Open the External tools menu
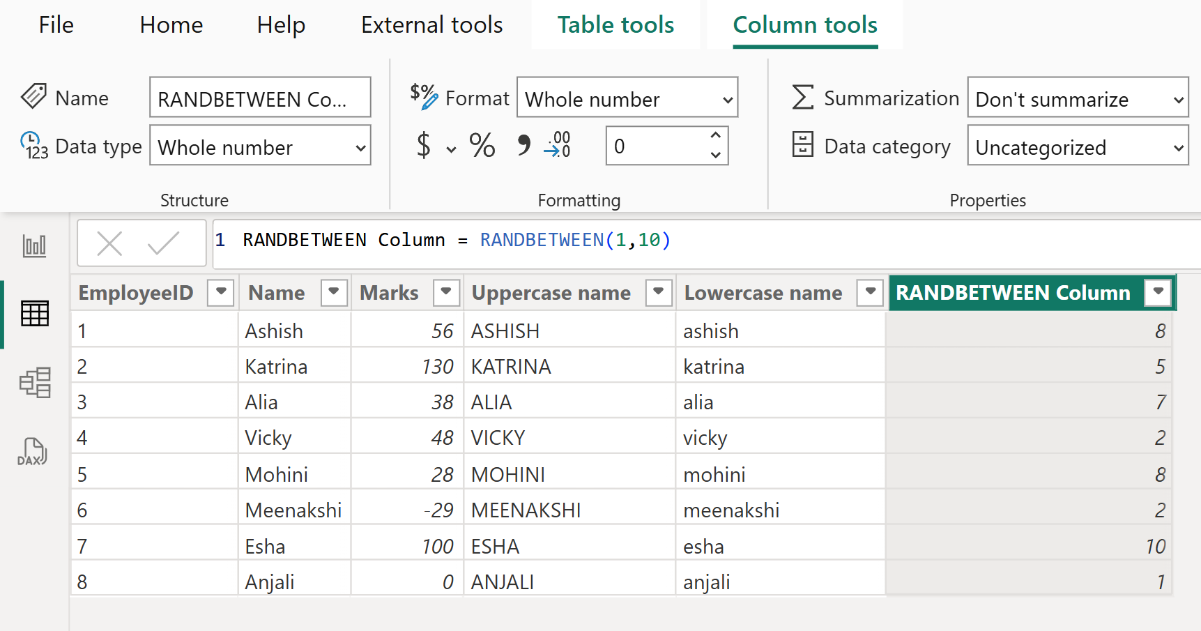Screen dimensions: 1201x631 coord(431,24)
